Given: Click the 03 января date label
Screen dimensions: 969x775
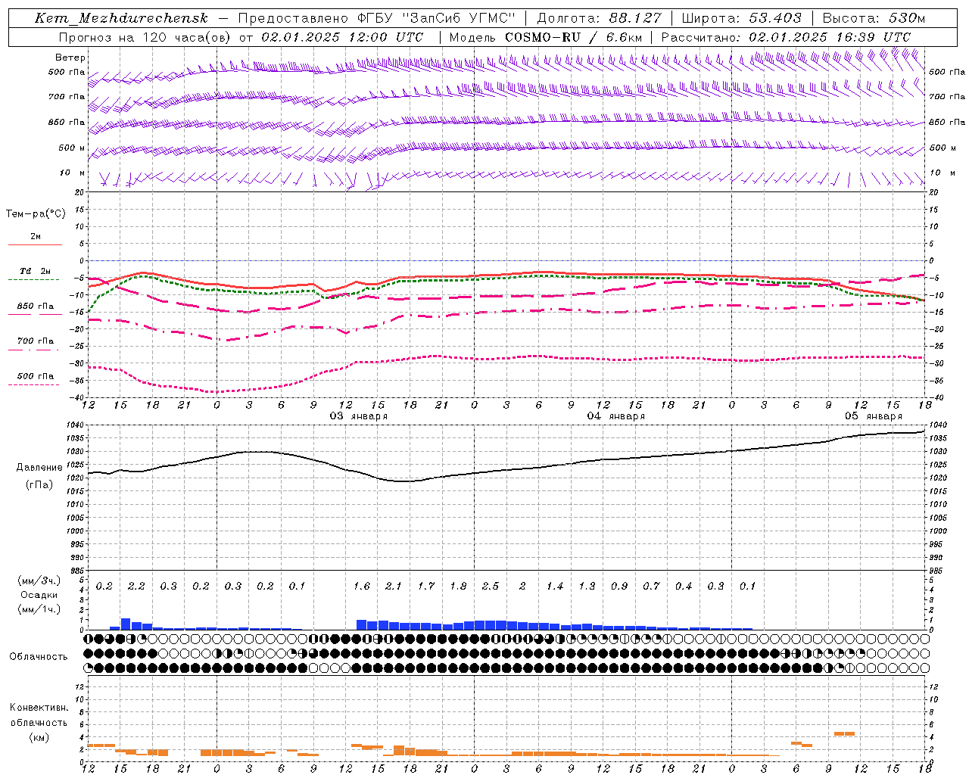Looking at the screenshot, I should click(358, 416).
